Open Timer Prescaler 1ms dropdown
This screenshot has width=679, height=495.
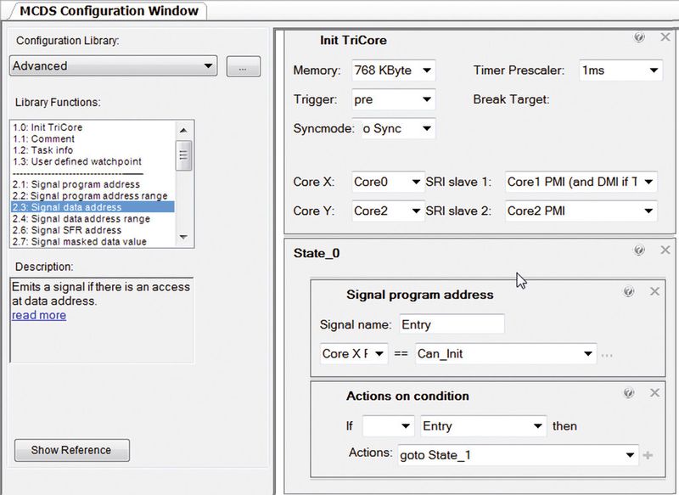[x=620, y=70]
